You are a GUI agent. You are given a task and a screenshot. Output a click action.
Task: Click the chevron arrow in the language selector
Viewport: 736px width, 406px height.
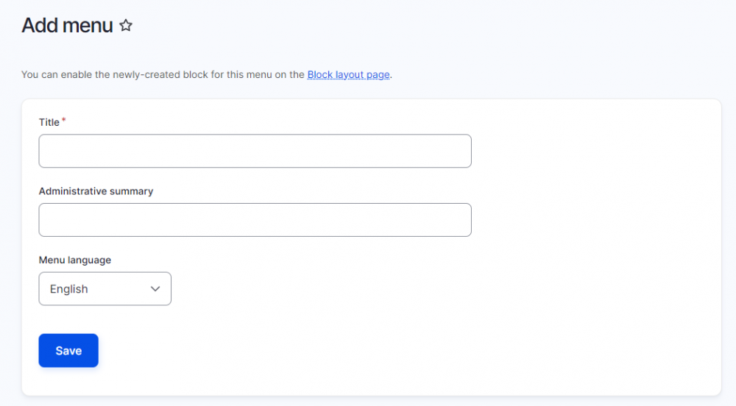(x=155, y=289)
